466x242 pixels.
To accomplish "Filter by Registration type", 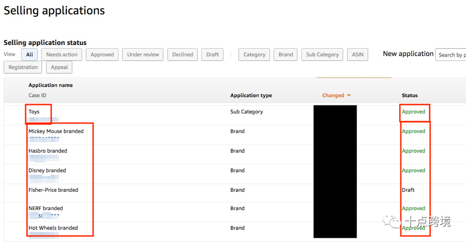I will click(23, 67).
